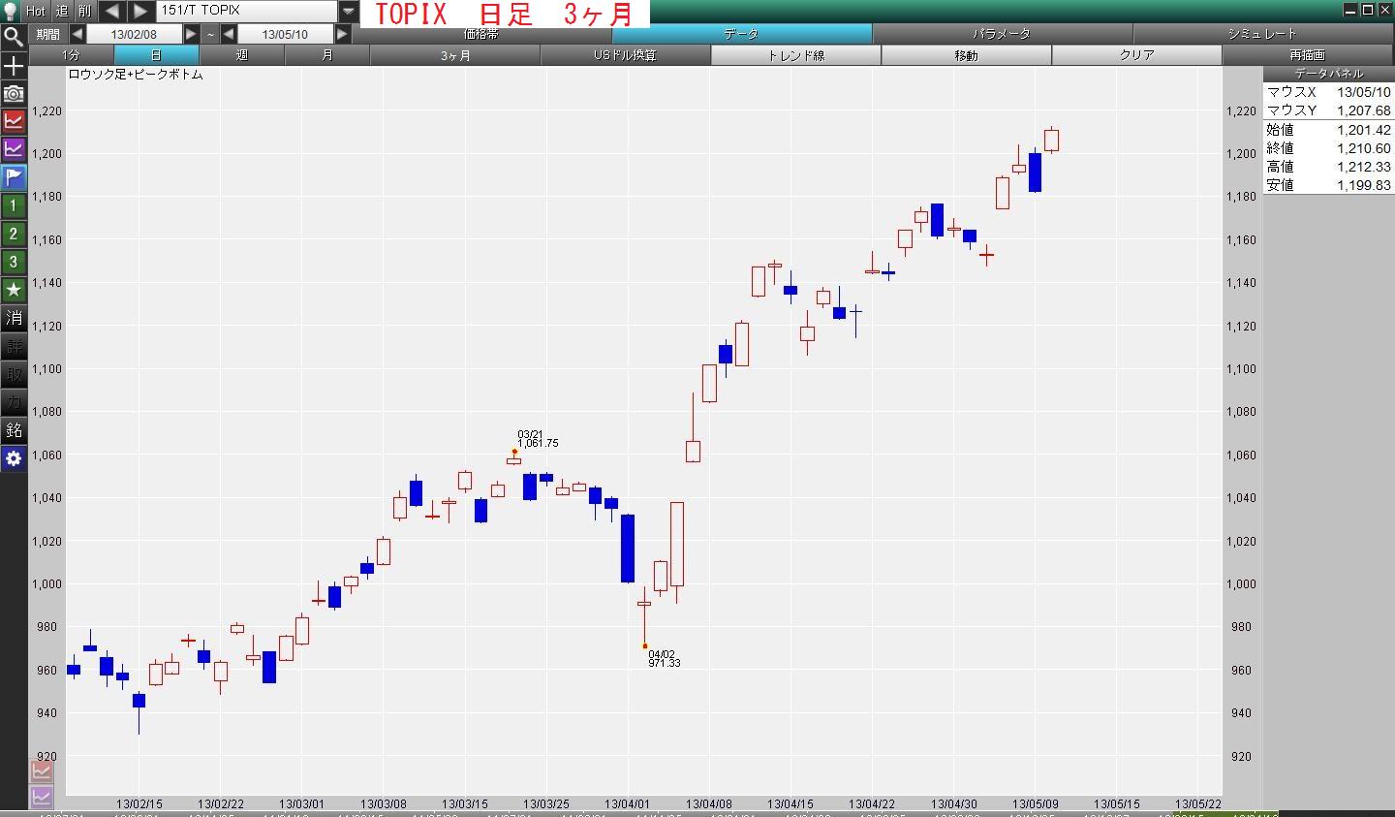Toggle USドル換算 conversion
Viewport: 1395px width, 817px height.
click(x=626, y=55)
